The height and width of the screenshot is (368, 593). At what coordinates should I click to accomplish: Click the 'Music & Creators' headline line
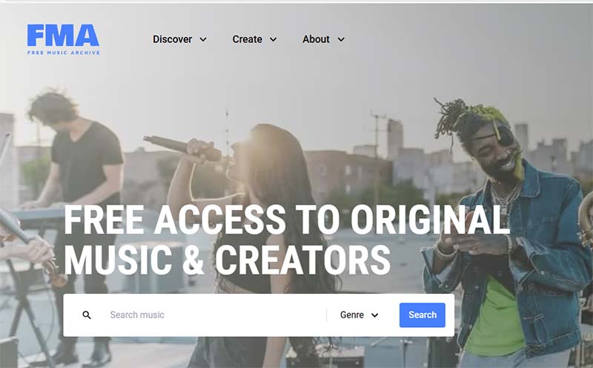pyautogui.click(x=227, y=260)
